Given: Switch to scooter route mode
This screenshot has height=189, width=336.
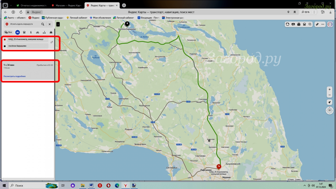Looking at the screenshot, I should click(x=44, y=32).
